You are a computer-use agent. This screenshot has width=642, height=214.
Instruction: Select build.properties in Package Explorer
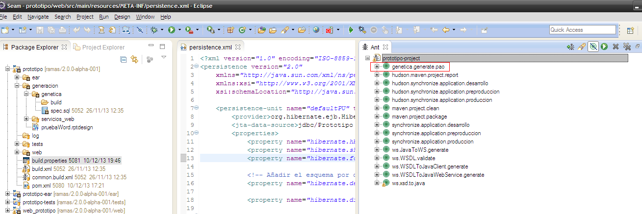72,161
